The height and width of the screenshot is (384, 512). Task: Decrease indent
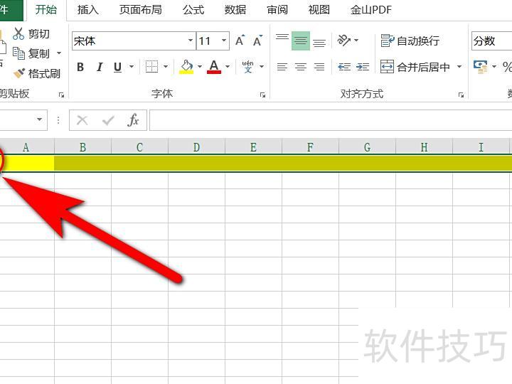pos(344,67)
